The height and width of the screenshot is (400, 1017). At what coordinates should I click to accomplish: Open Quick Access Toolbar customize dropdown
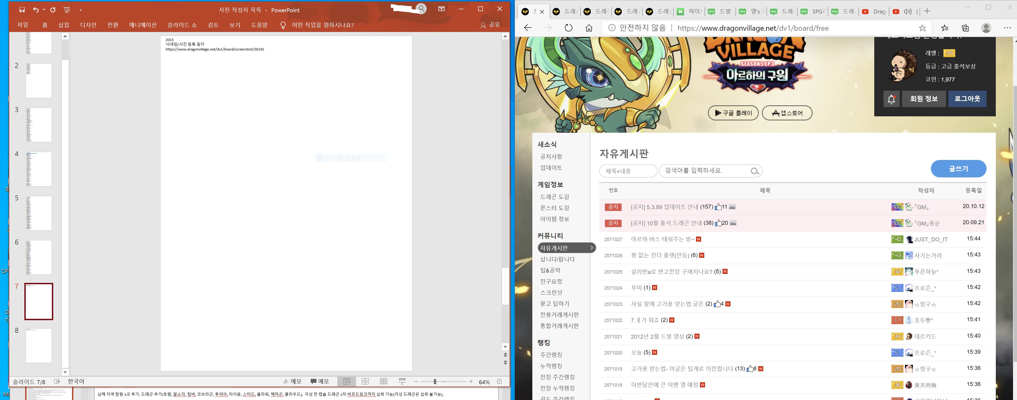[81, 10]
